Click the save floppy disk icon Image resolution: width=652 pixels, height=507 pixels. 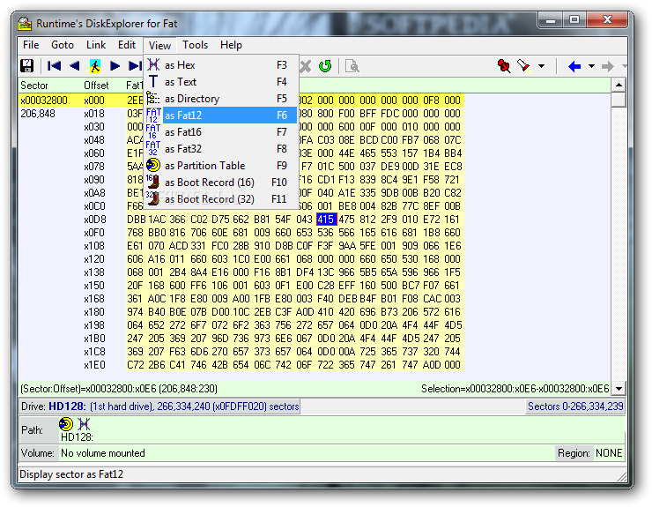coord(27,66)
